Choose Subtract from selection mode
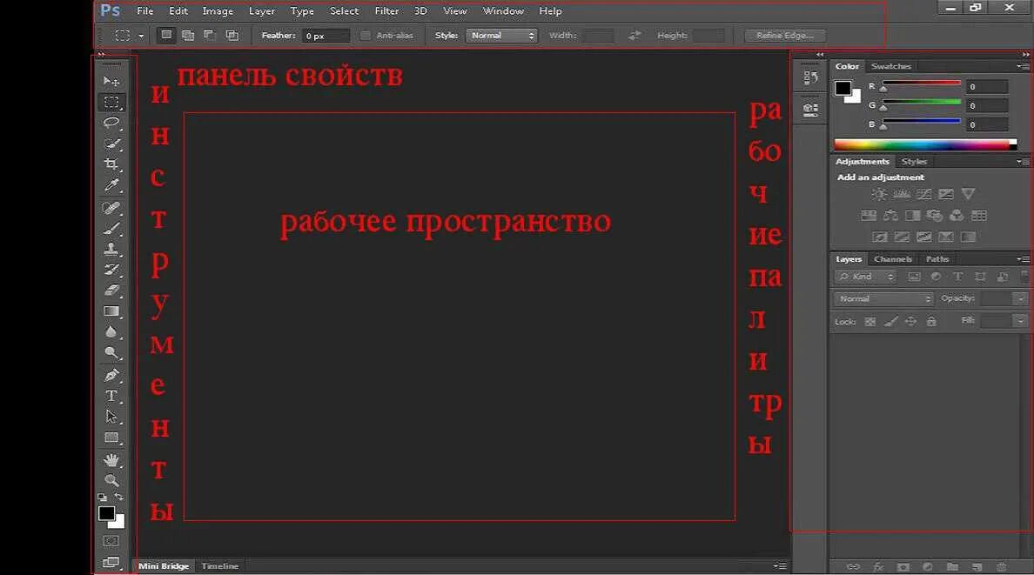The height and width of the screenshot is (575, 1034). pyautogui.click(x=210, y=35)
